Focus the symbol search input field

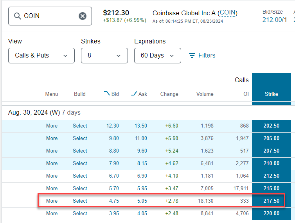[x=50, y=16]
